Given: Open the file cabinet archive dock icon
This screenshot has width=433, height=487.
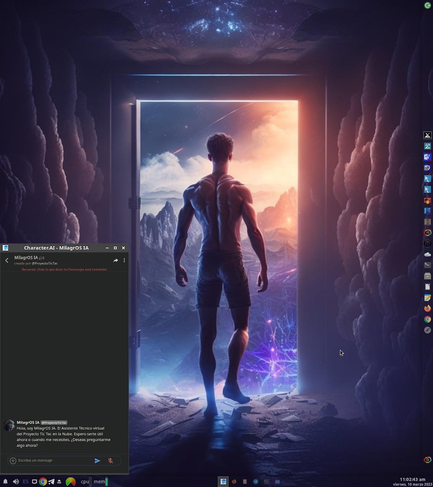Looking at the screenshot, I should pyautogui.click(x=428, y=276).
